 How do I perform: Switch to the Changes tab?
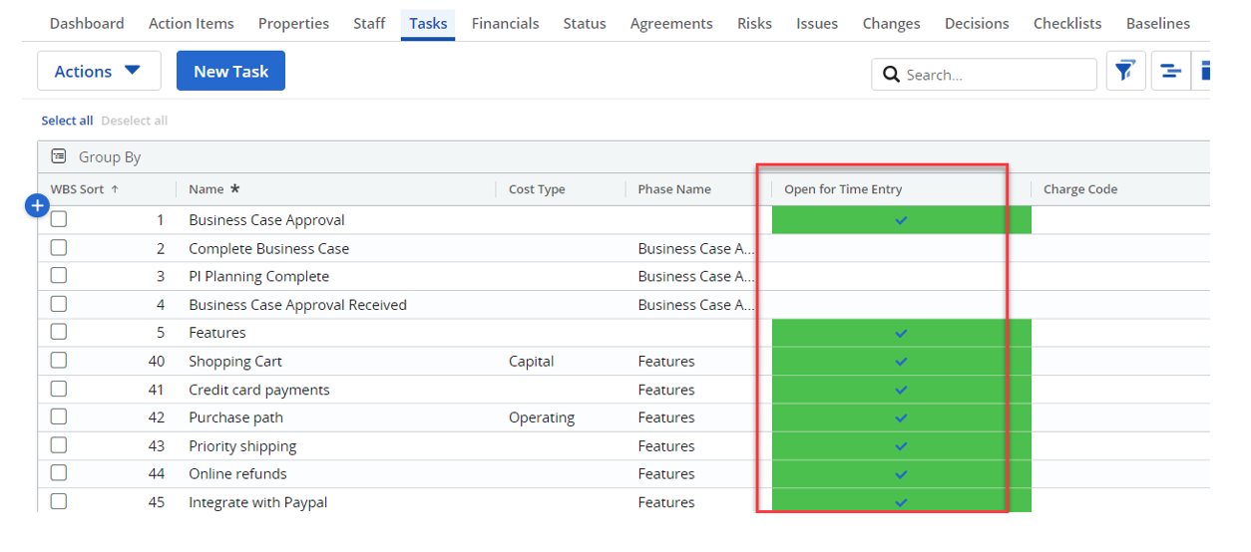[x=892, y=23]
